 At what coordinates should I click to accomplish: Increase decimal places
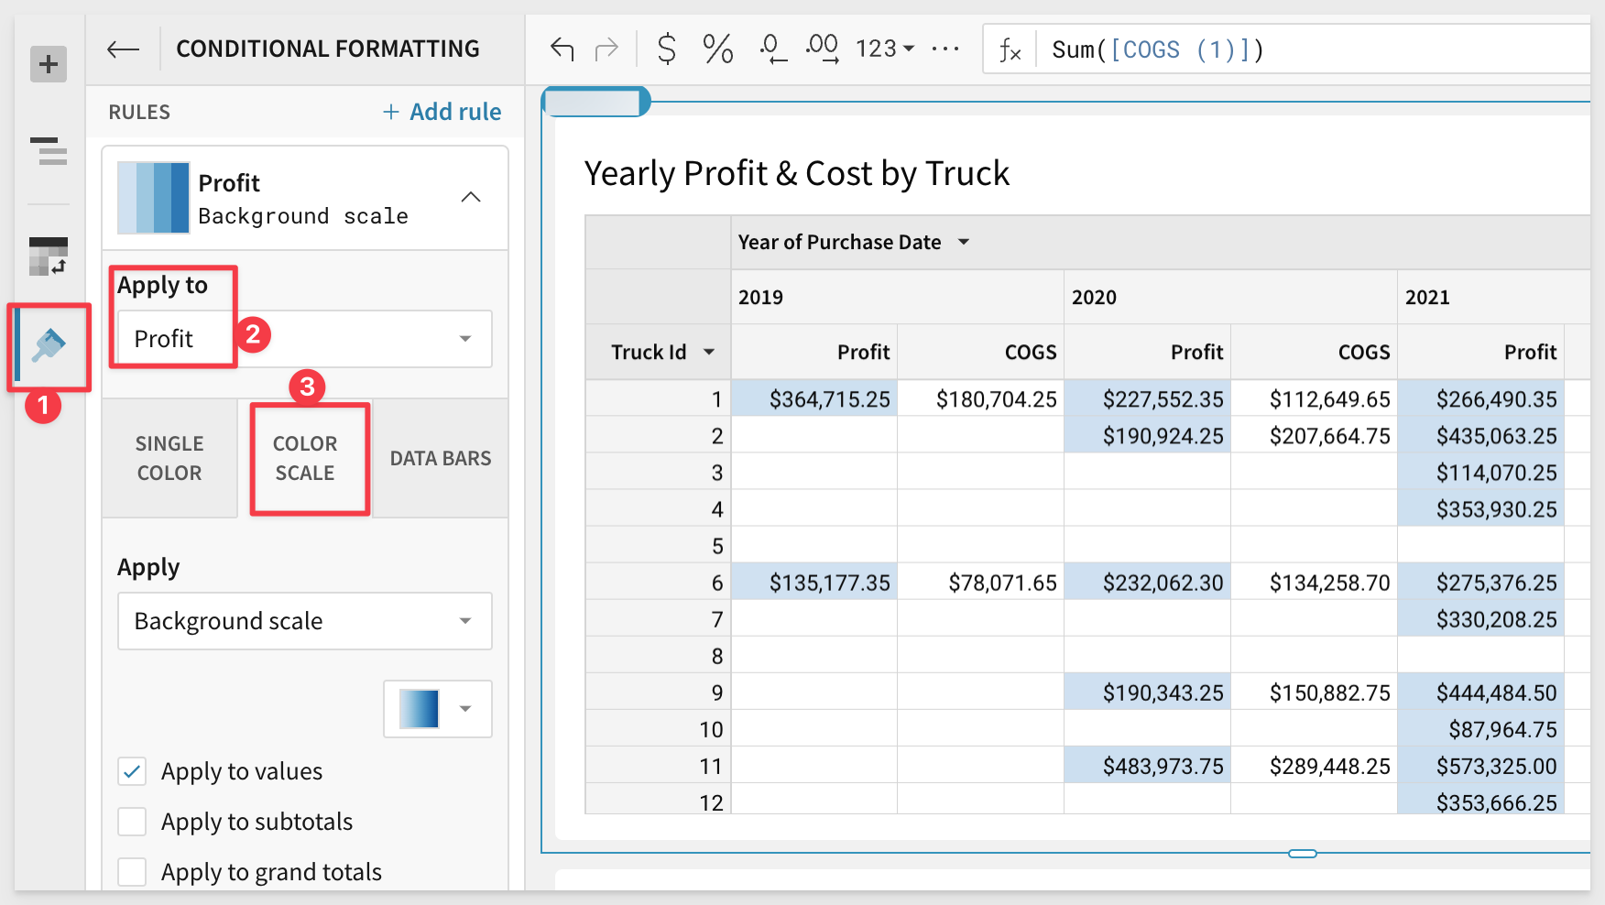(822, 49)
